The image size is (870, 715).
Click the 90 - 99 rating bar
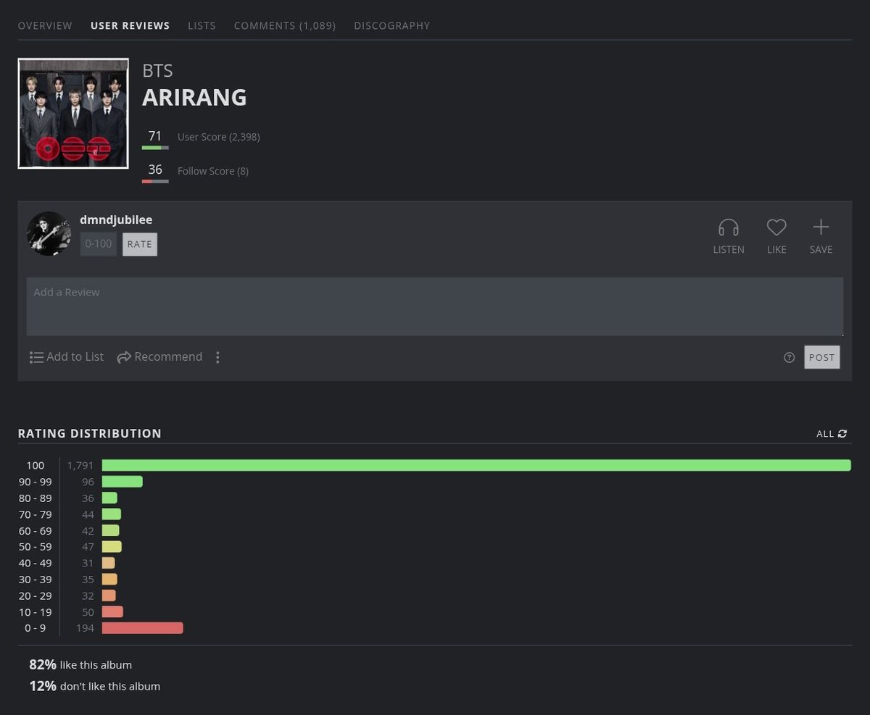click(x=123, y=482)
